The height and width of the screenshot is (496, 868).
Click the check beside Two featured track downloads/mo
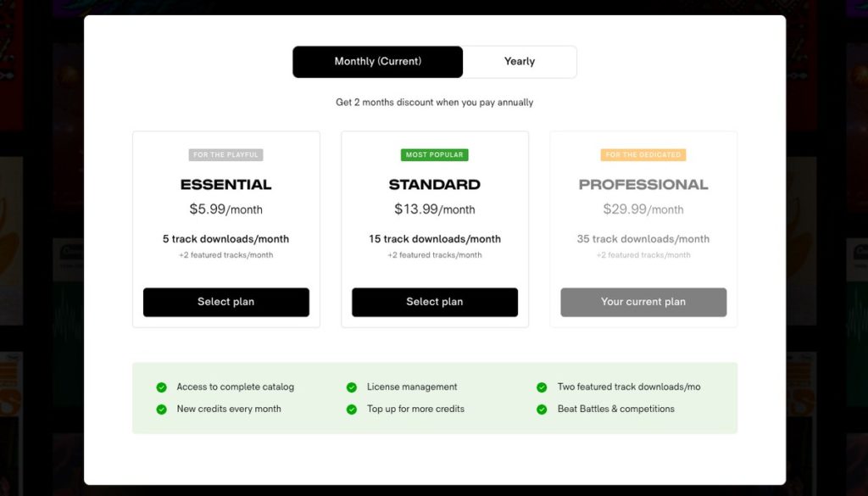point(541,387)
